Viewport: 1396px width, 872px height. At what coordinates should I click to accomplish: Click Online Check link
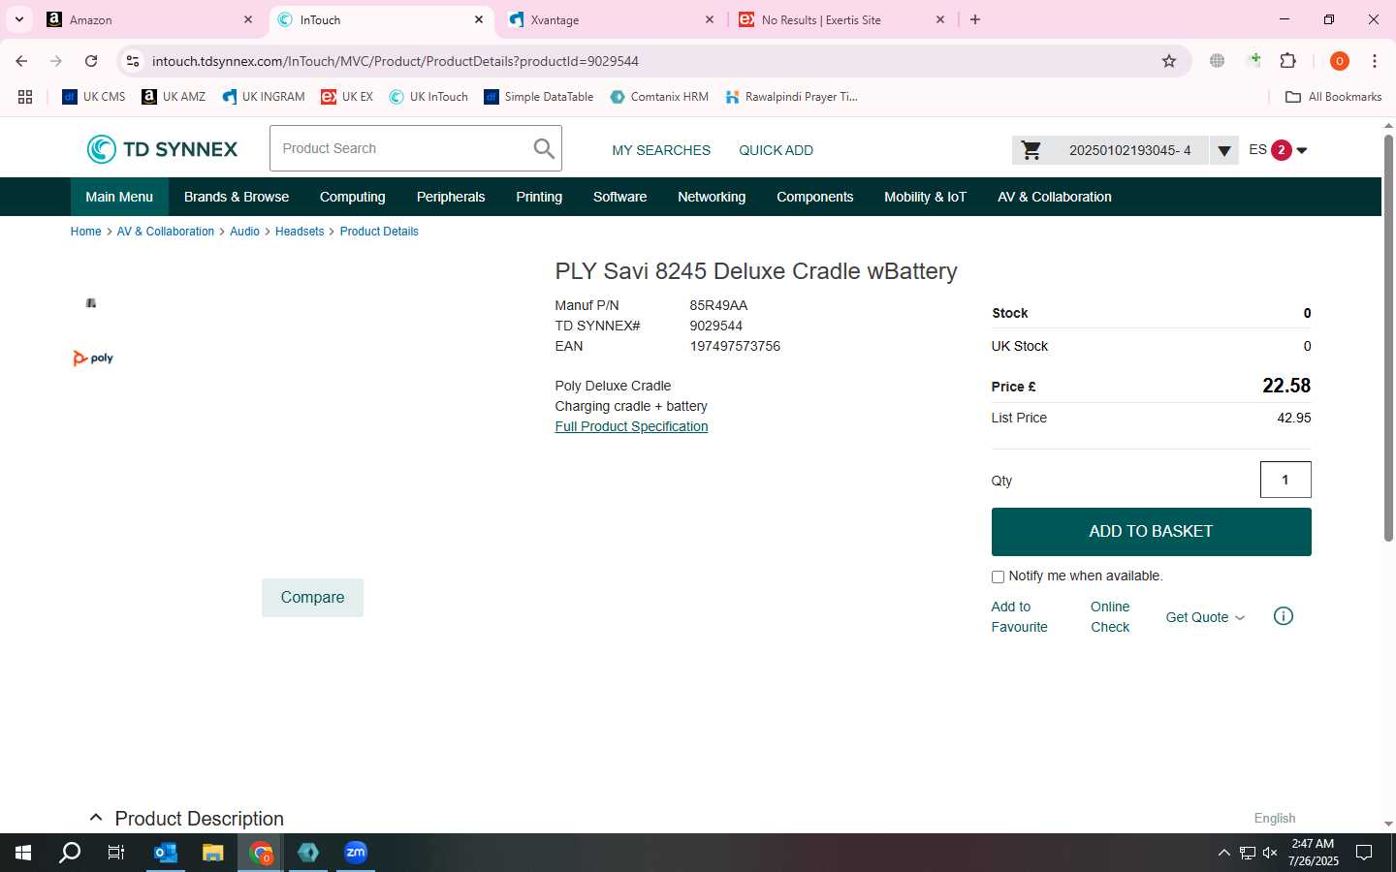click(1110, 617)
